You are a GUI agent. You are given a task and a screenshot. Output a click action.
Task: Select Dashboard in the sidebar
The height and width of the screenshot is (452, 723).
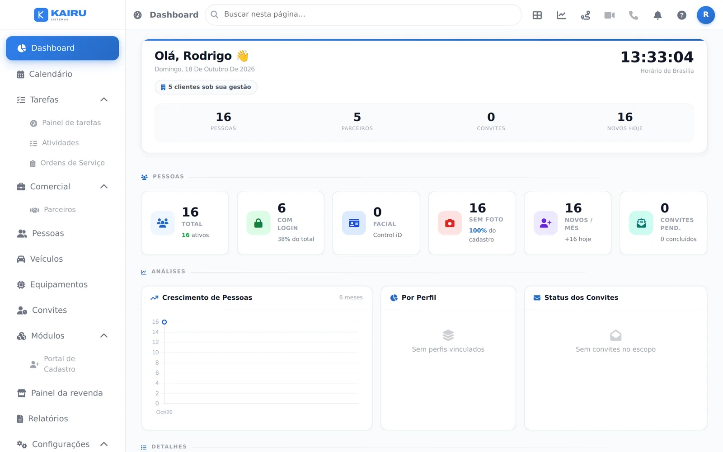click(x=62, y=48)
